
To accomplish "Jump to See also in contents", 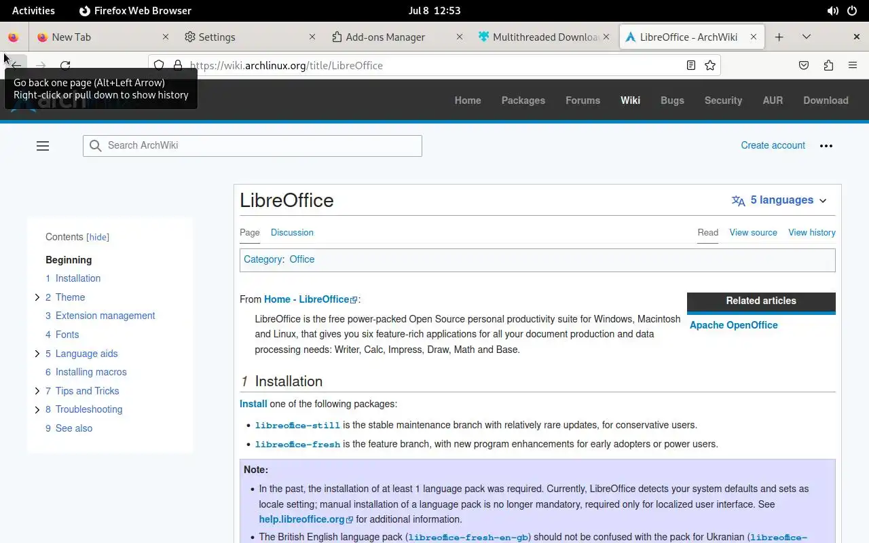I will click(69, 428).
